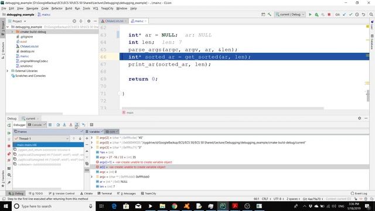This screenshot has height=211, width=375.
Task: Open Messages tool window
Action: click(127, 193)
